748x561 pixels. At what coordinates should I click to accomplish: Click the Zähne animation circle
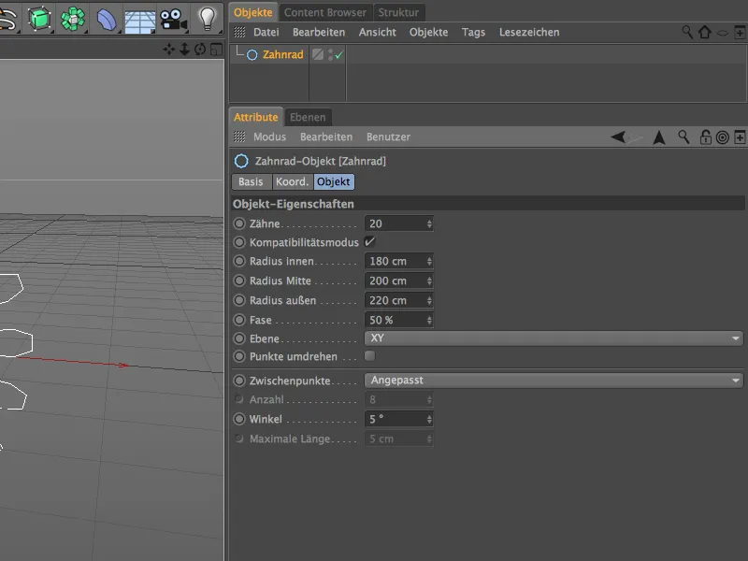coord(239,223)
